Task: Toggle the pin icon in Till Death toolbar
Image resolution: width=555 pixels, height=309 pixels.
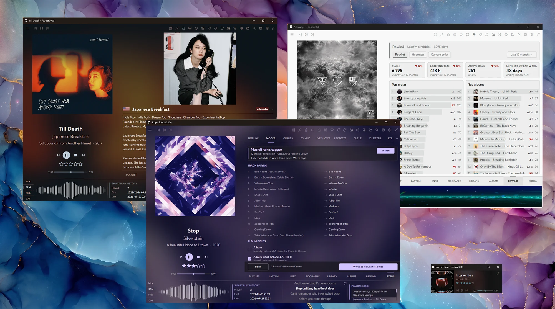Action: pos(177,28)
